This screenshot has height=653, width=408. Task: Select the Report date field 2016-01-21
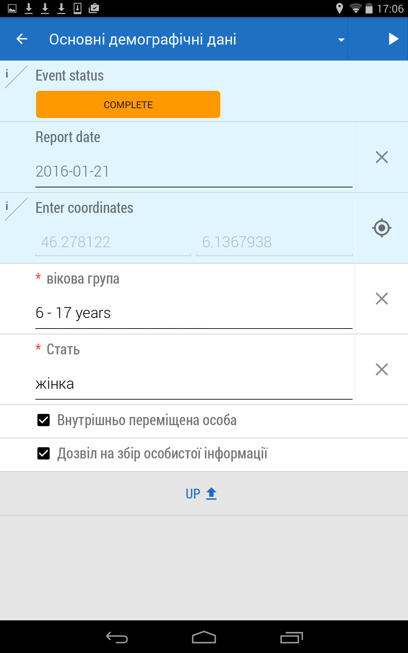pyautogui.click(x=194, y=171)
